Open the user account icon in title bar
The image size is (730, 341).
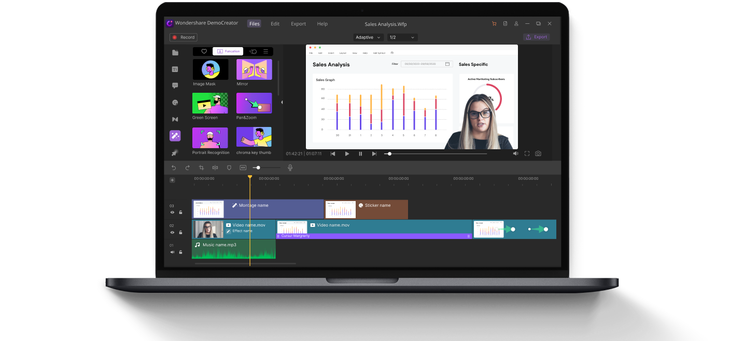(x=516, y=24)
